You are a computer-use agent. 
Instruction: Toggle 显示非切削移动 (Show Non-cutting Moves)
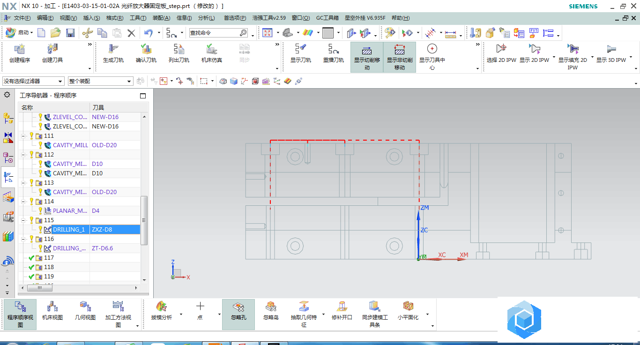400,57
